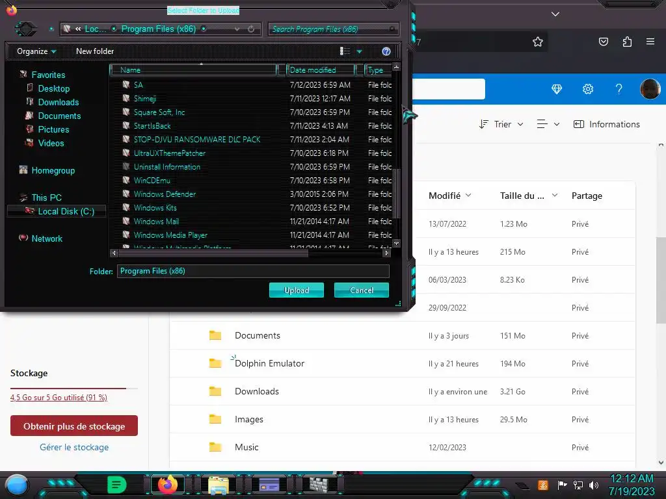Click the Search Program Files field
This screenshot has width=666, height=499.
click(334, 29)
